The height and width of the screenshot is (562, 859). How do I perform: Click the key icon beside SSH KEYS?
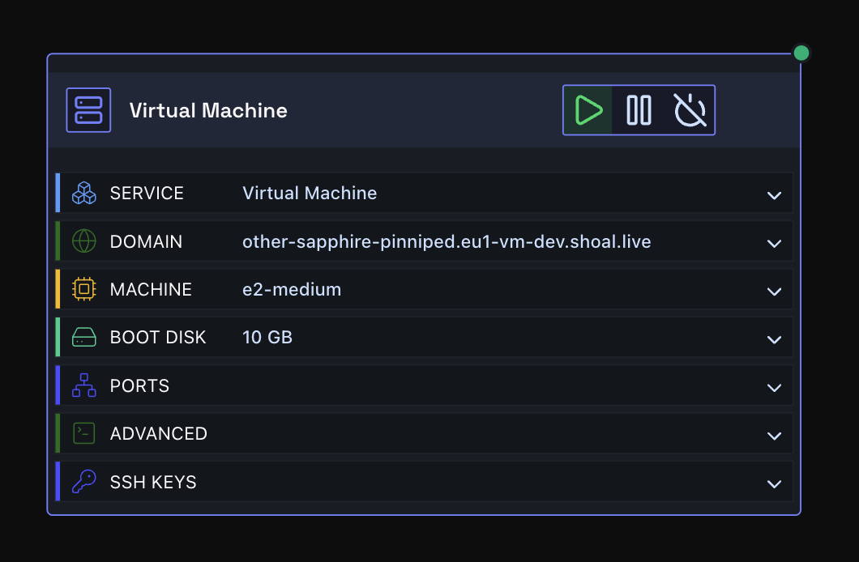tap(83, 482)
